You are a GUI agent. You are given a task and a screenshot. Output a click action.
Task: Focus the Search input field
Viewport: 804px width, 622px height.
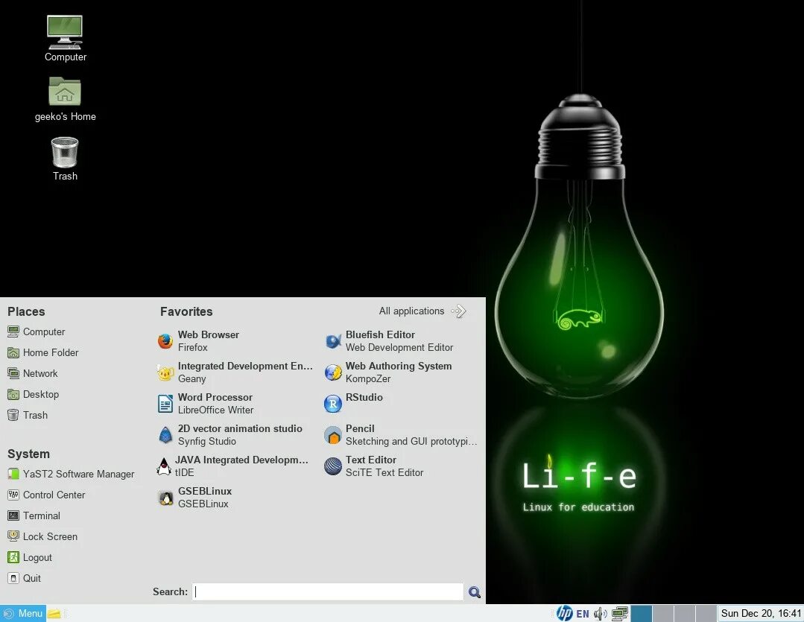[328, 591]
